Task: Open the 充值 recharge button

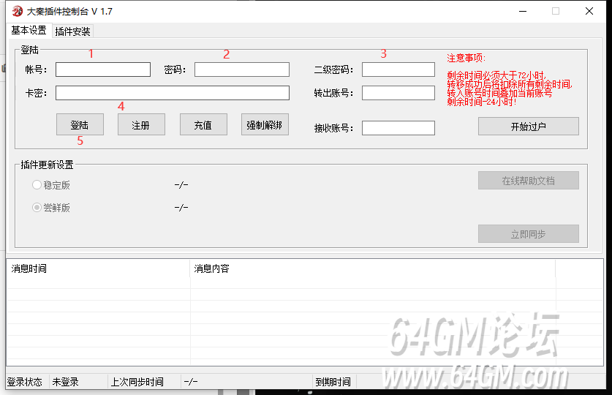Action: 203,125
